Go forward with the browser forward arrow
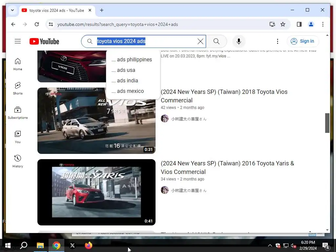The image size is (336, 252). [25, 24]
